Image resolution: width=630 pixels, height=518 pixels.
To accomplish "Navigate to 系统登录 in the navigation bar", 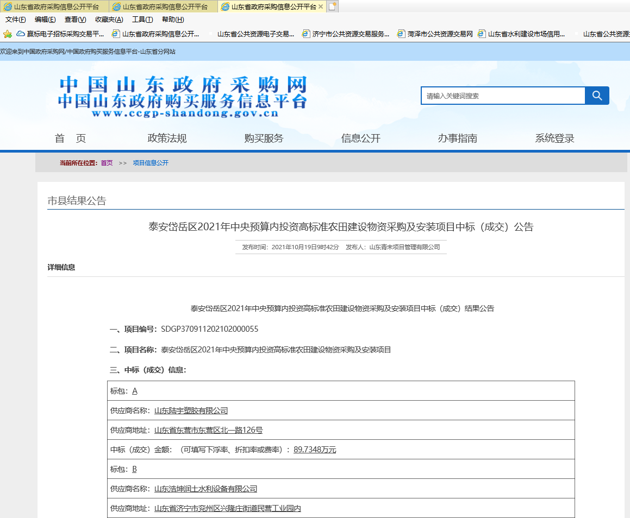I will point(554,138).
